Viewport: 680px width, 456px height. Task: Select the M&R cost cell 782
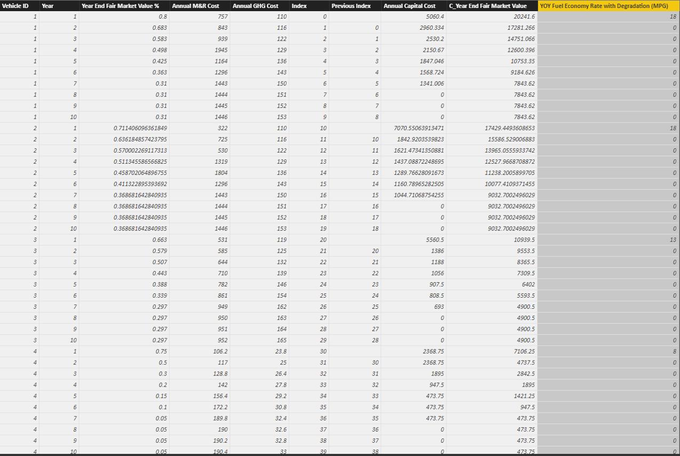(x=200, y=285)
